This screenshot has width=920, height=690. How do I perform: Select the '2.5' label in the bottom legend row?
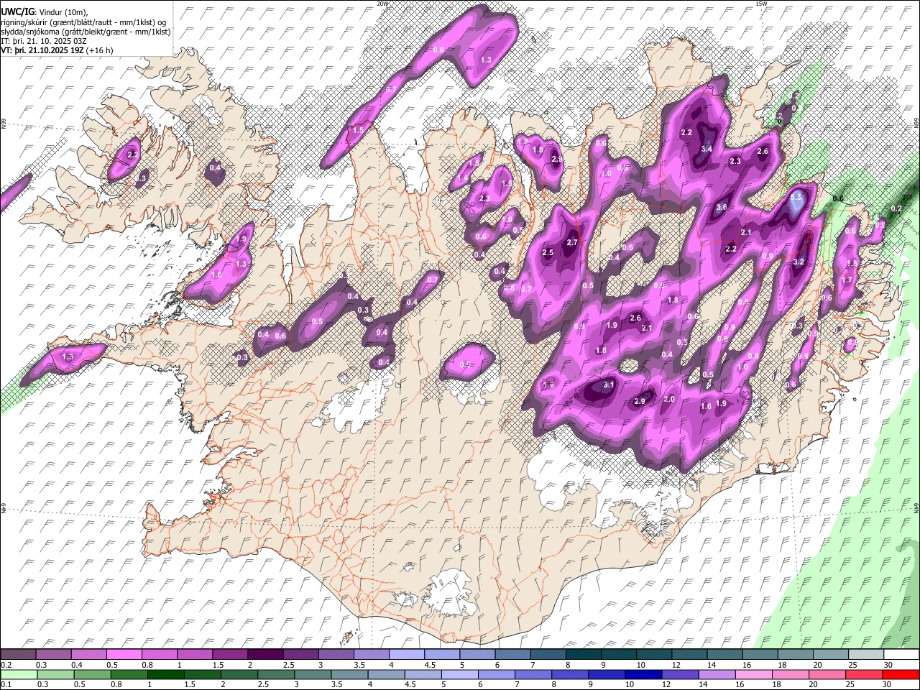tap(262, 685)
